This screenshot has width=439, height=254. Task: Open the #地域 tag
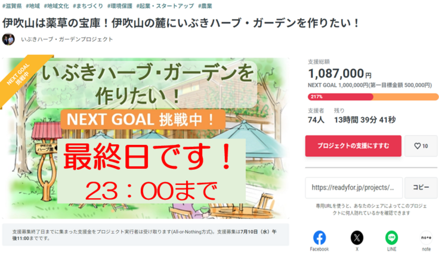coord(33,5)
